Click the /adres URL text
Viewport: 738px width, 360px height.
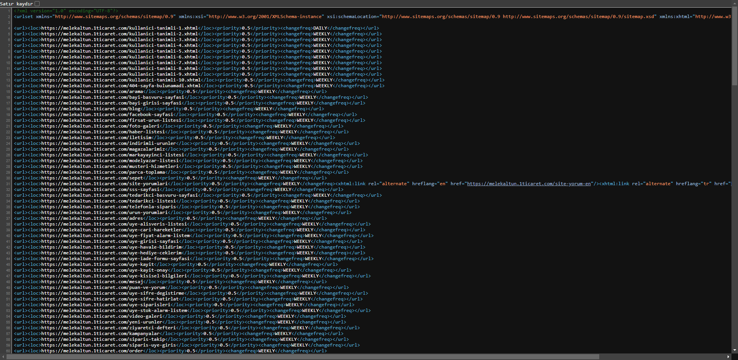click(92, 218)
